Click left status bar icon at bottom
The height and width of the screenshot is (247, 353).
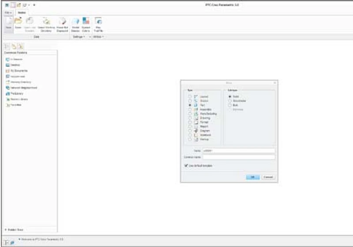click(x=7, y=243)
